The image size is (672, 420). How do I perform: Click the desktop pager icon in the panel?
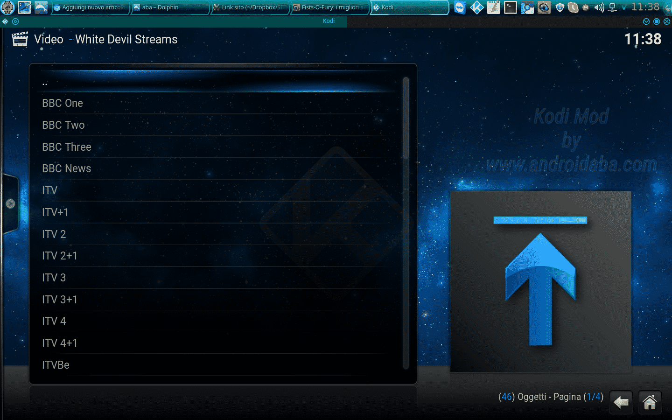pos(24,7)
